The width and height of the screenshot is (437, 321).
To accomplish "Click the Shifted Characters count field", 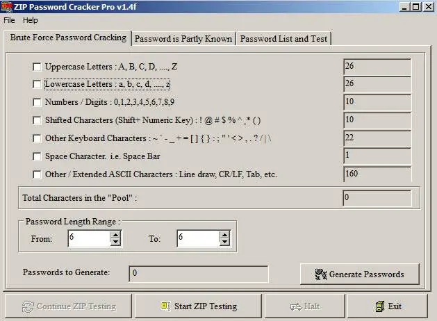I will (377, 120).
